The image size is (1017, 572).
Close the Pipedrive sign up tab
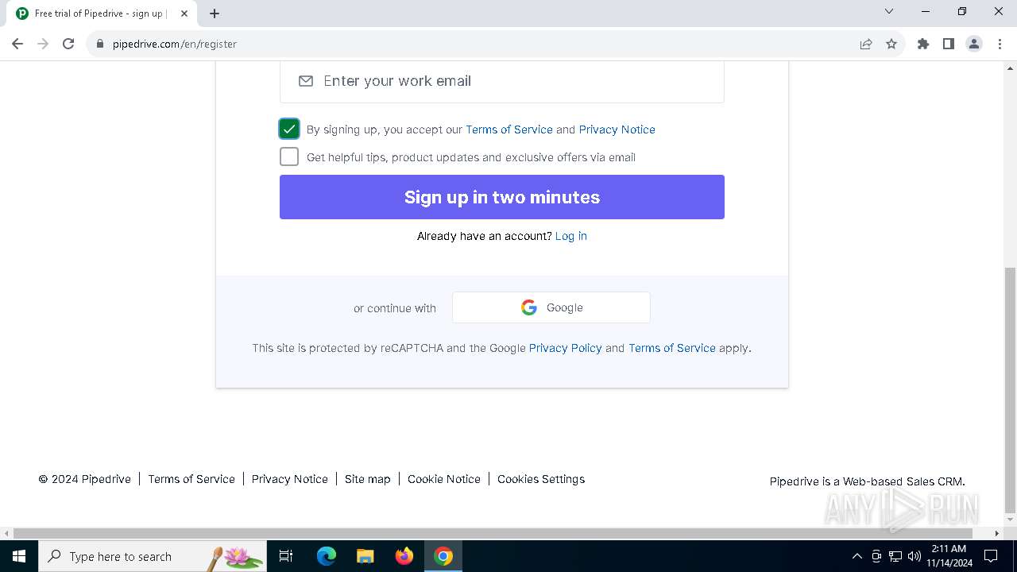coord(184,14)
